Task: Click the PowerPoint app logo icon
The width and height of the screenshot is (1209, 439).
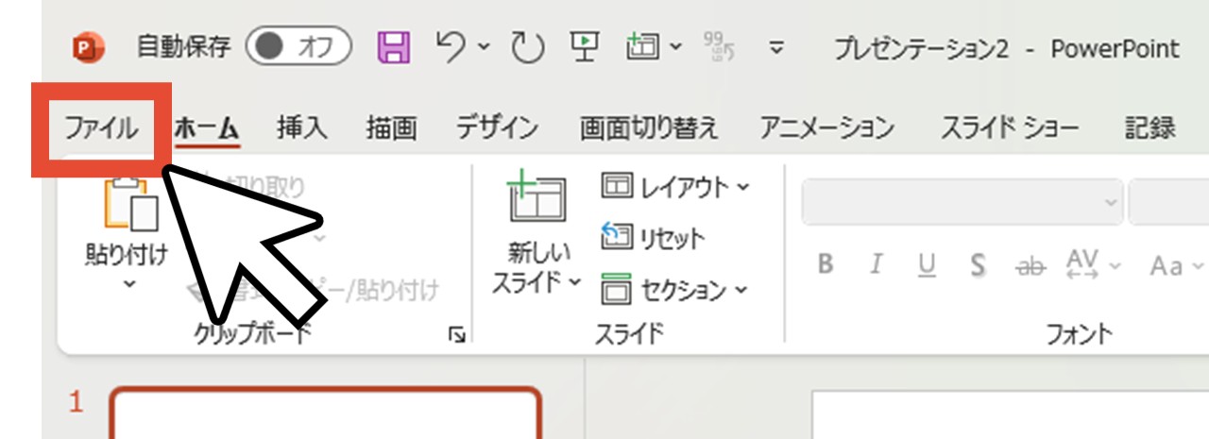Action: click(x=90, y=47)
